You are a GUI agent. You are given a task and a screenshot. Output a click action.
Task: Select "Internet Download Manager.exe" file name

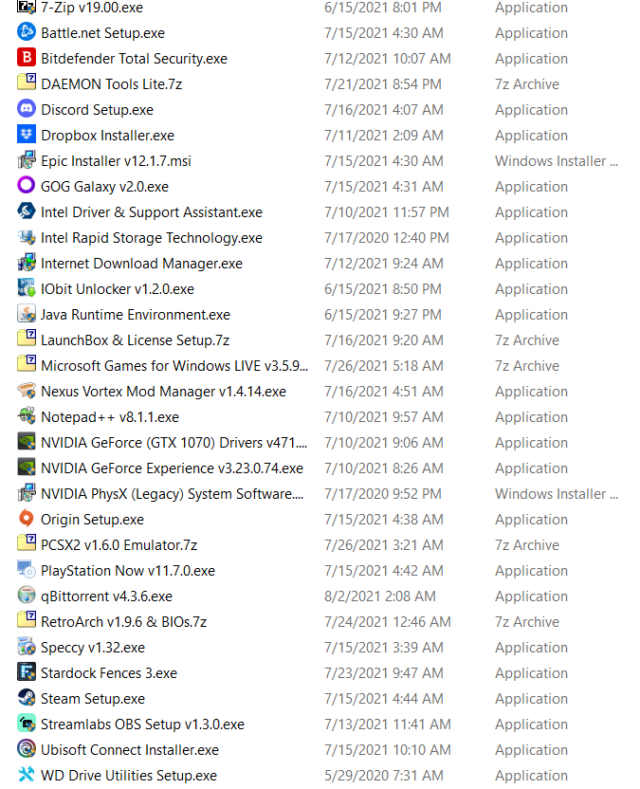click(141, 264)
